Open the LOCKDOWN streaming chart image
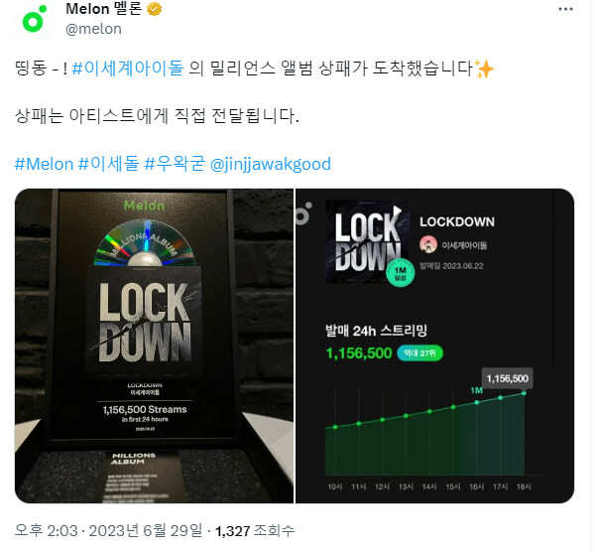Screen dimensions: 595x552 pos(435,345)
